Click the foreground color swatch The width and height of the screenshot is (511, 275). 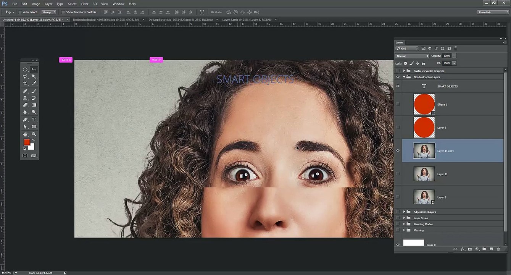(27, 142)
